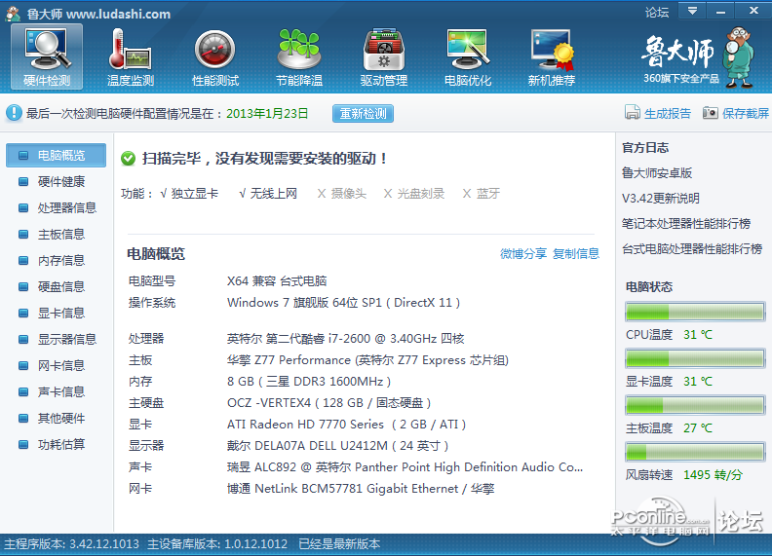772x556 pixels.
Task: Open 笔记本处理器性能排行榜 ranking link
Action: (x=686, y=223)
